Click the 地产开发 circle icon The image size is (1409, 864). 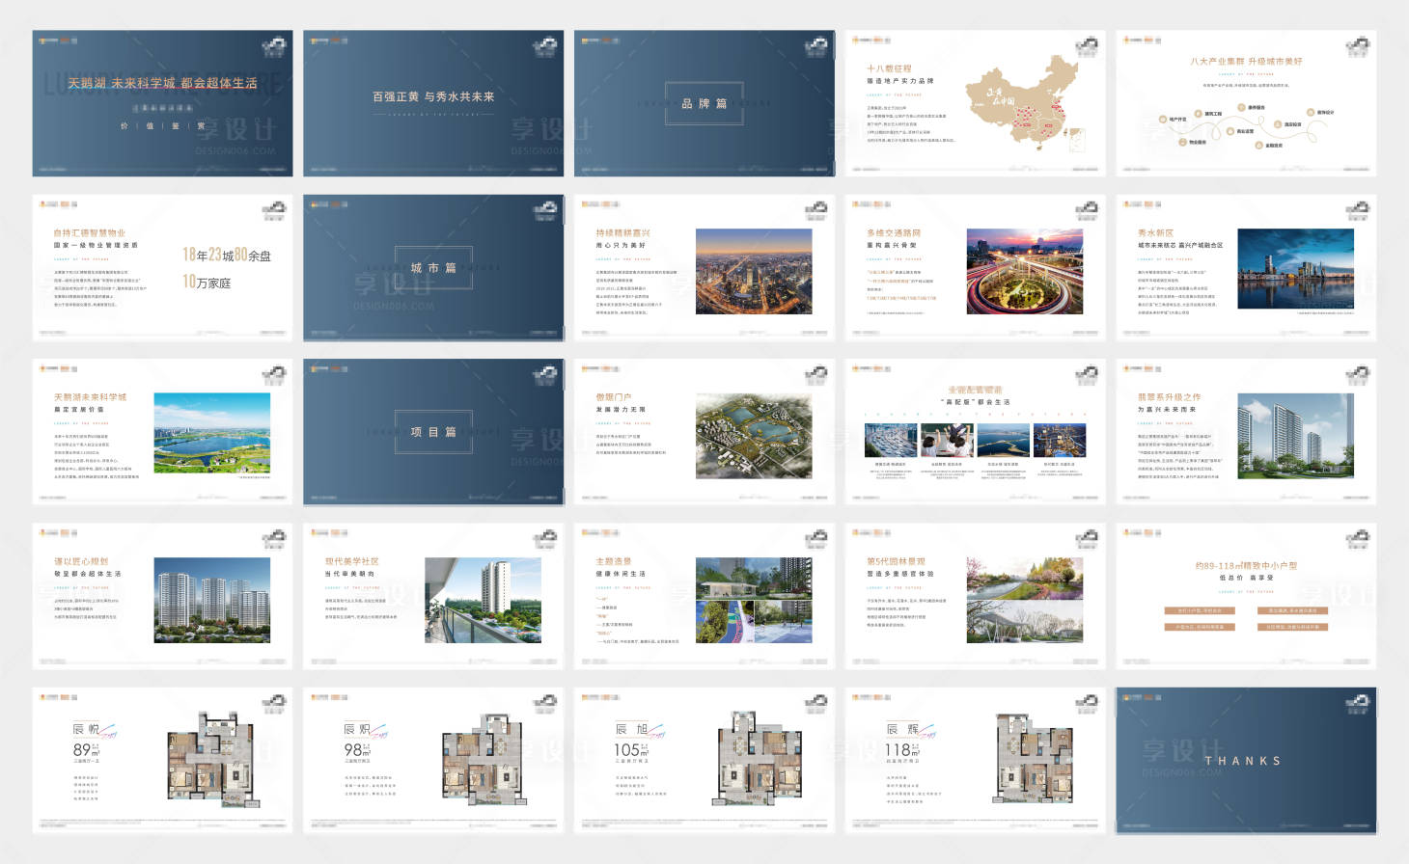point(1163,120)
